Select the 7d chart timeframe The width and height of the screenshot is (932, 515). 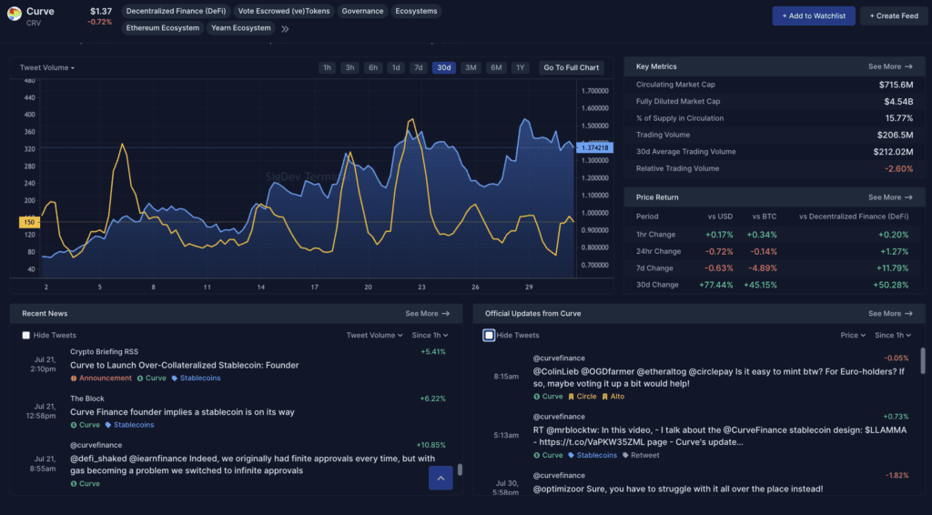tap(418, 68)
